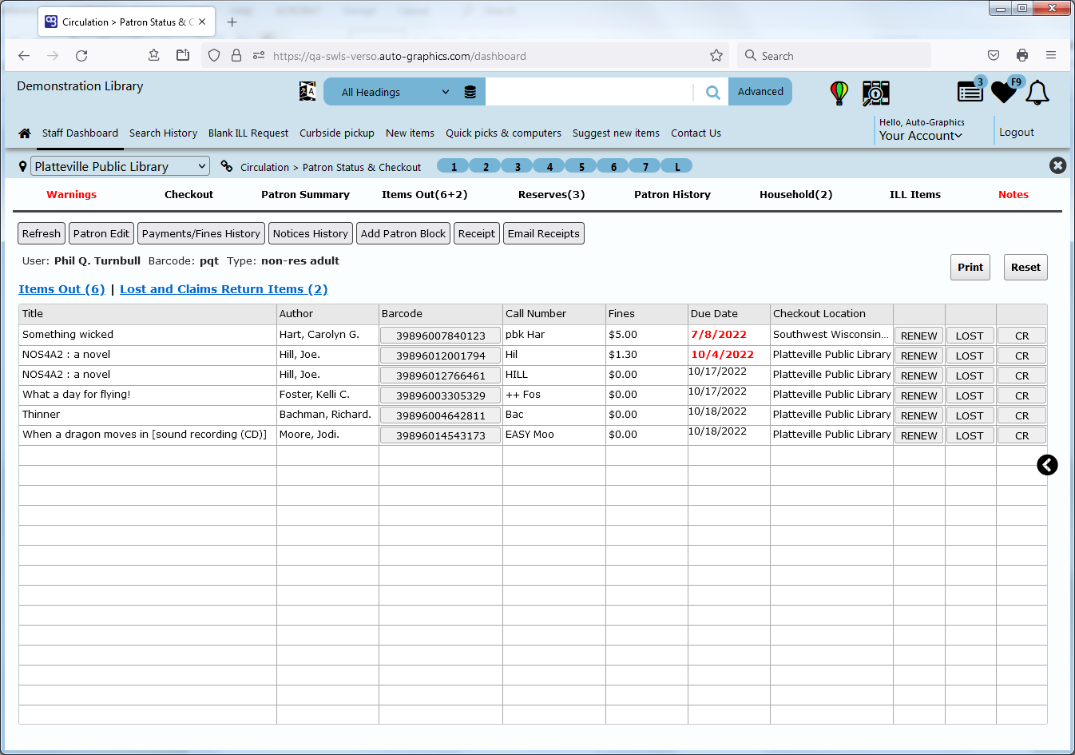Screen dimensions: 1075x755
Task: Open the Items Out (6) link
Action: point(61,289)
